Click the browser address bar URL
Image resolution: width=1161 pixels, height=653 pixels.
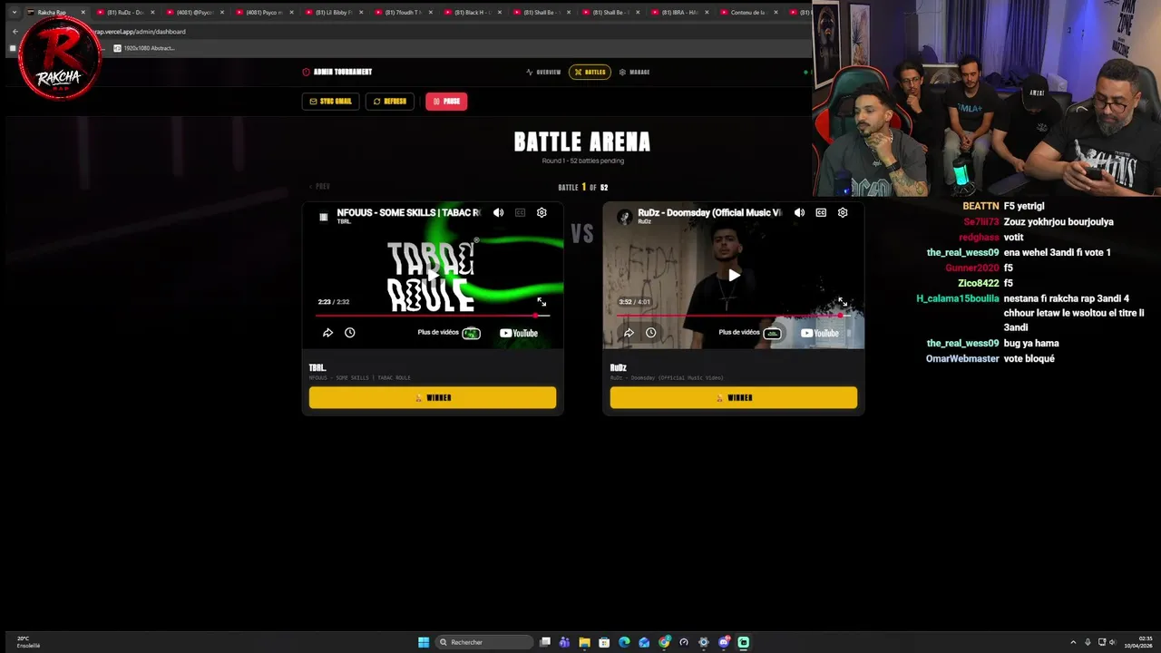[141, 32]
